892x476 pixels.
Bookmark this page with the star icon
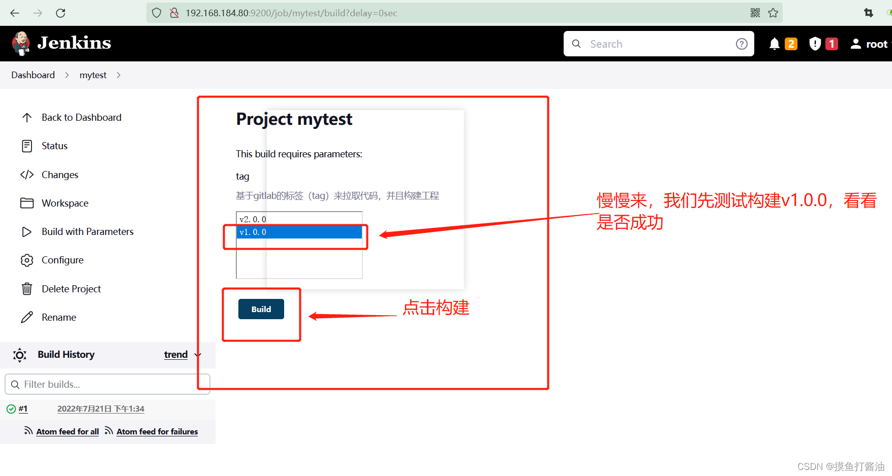(x=773, y=13)
